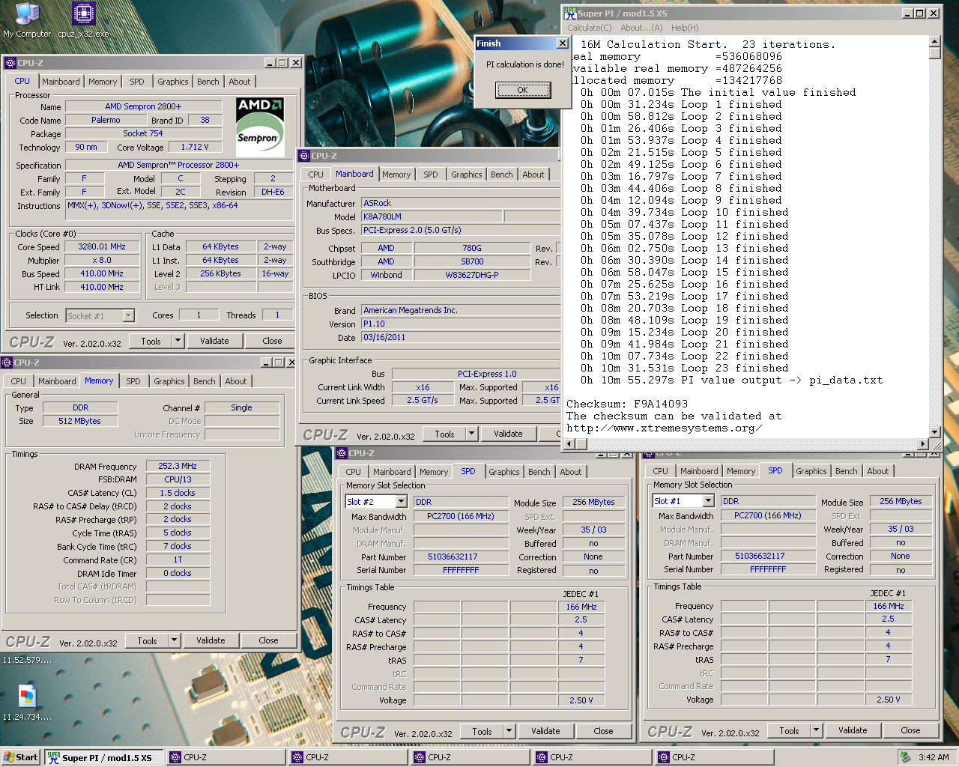
Task: Click the Core Voltage 1.712 V value
Action: [195, 147]
